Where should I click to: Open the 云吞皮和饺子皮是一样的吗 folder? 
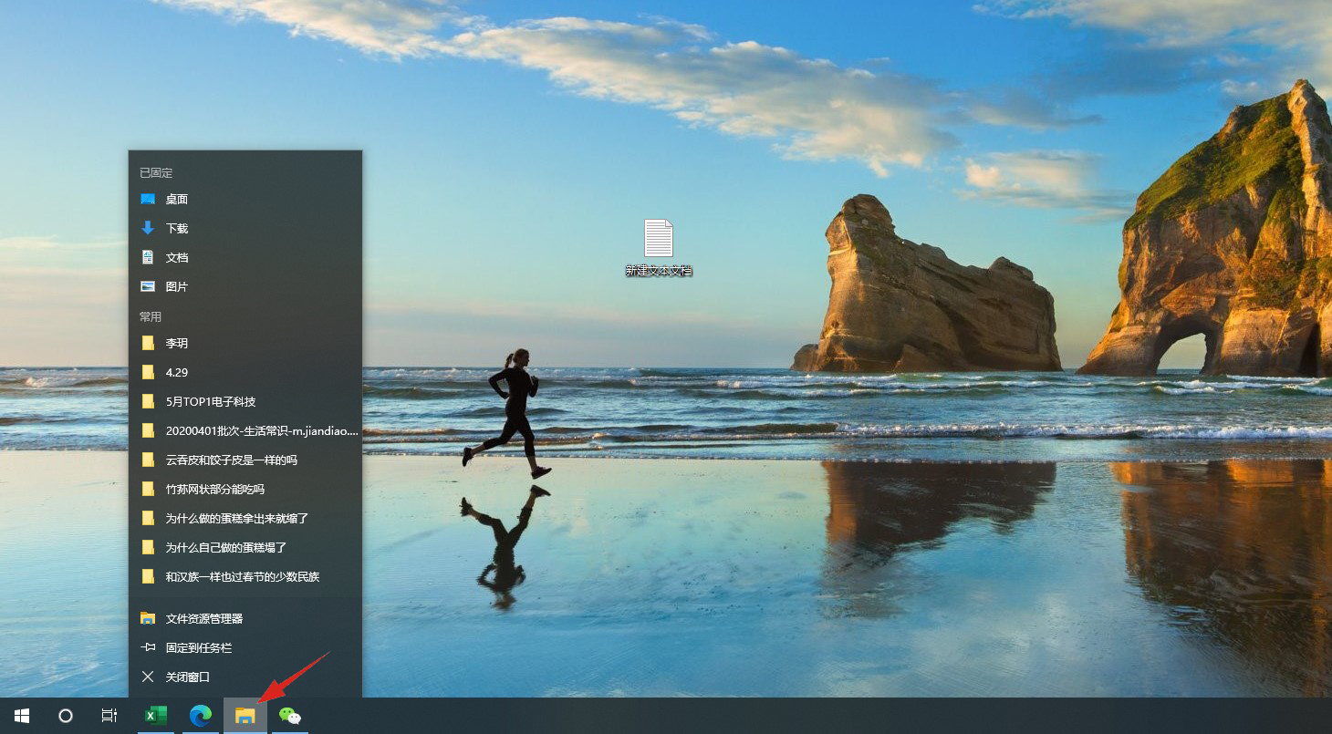245,460
